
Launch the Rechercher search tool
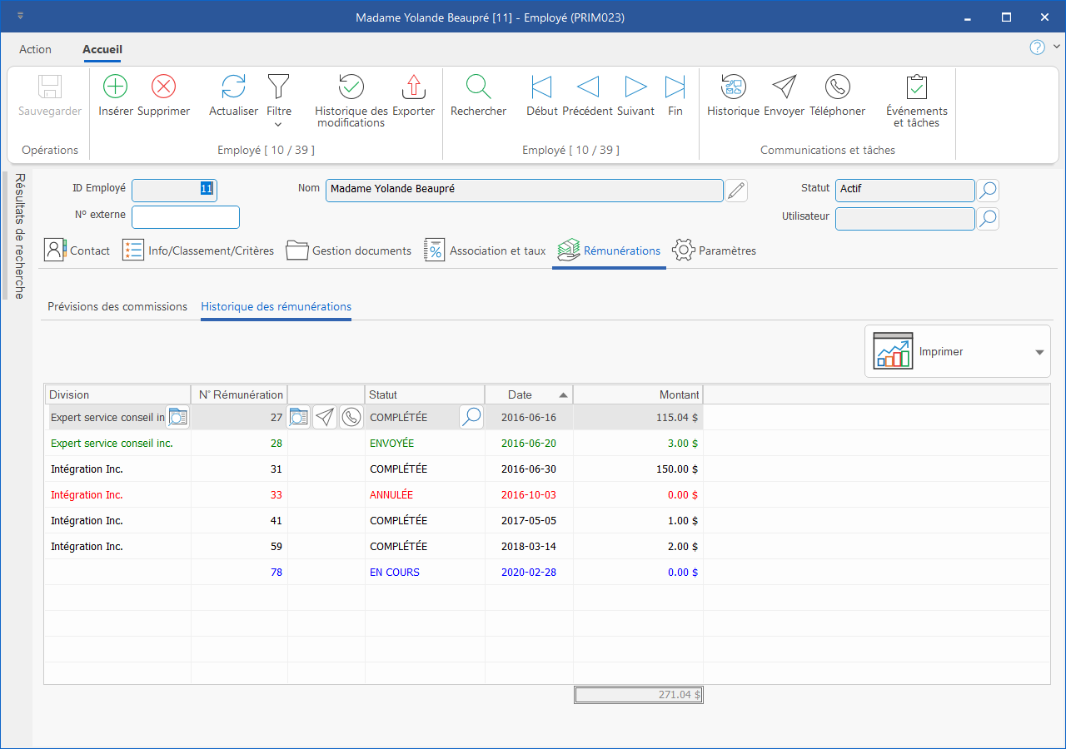[x=478, y=87]
